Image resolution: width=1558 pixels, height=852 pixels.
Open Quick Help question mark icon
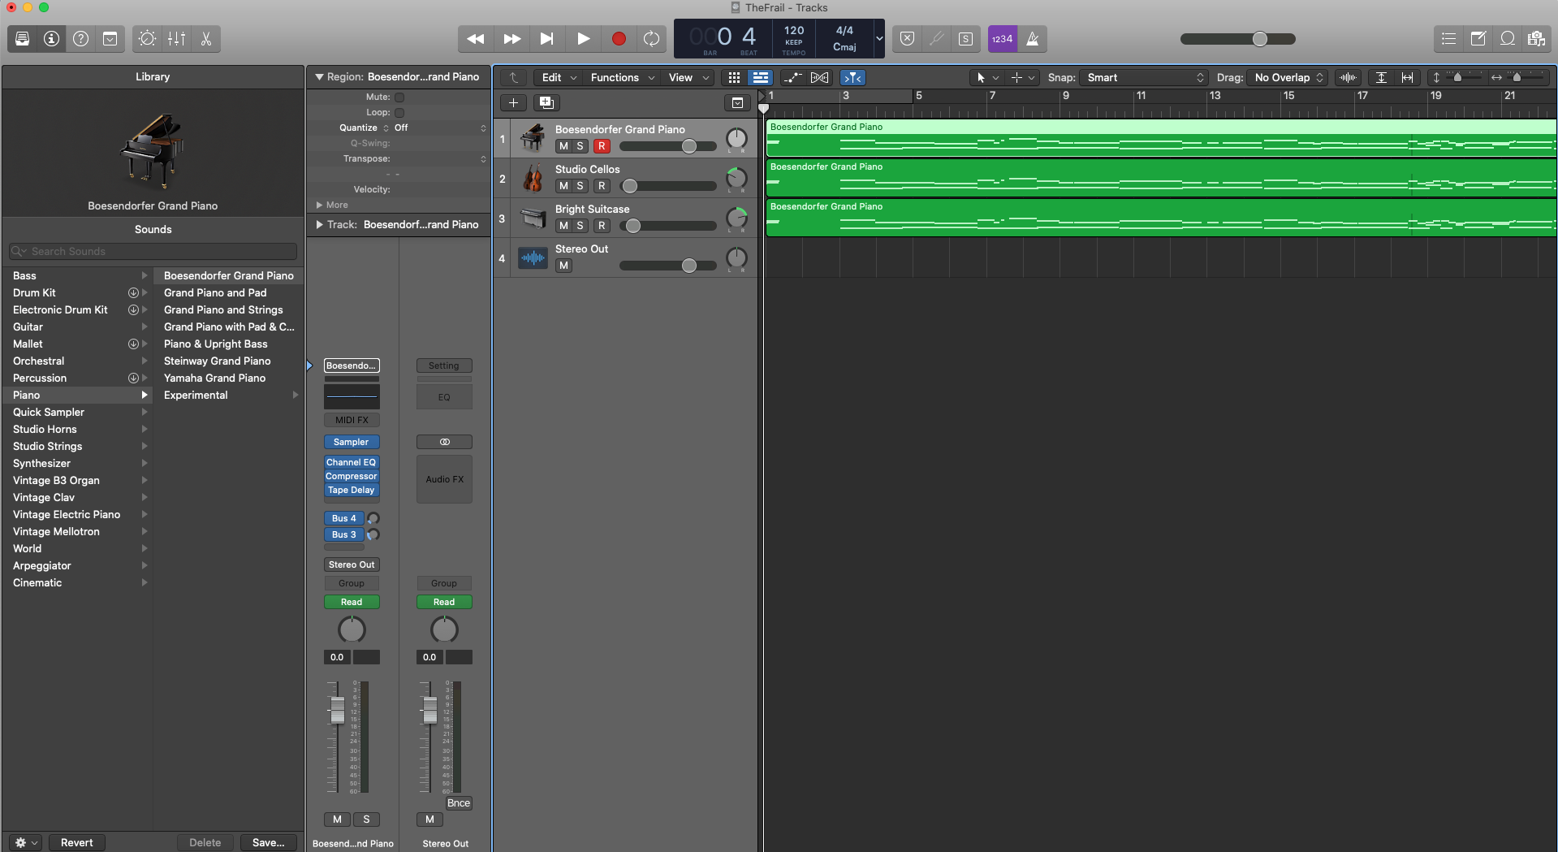tap(80, 38)
